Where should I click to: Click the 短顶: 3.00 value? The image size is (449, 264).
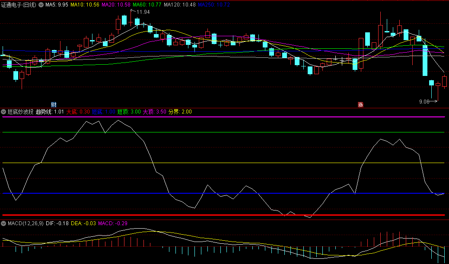tap(129, 112)
